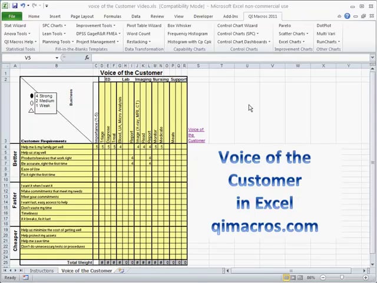Expand the DFSS GageR&R FMEA dropdown
The image size is (377, 283).
pos(98,34)
